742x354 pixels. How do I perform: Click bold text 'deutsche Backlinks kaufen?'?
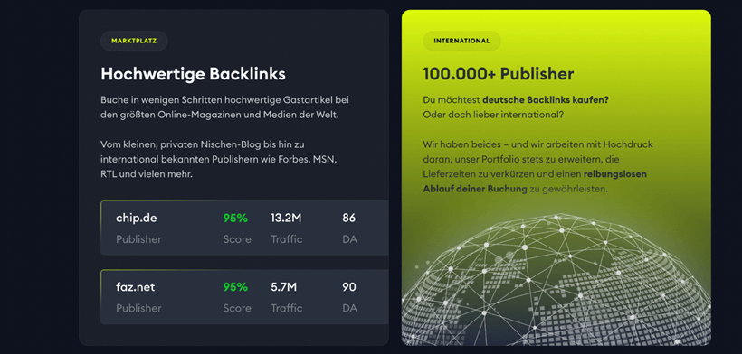tap(546, 100)
